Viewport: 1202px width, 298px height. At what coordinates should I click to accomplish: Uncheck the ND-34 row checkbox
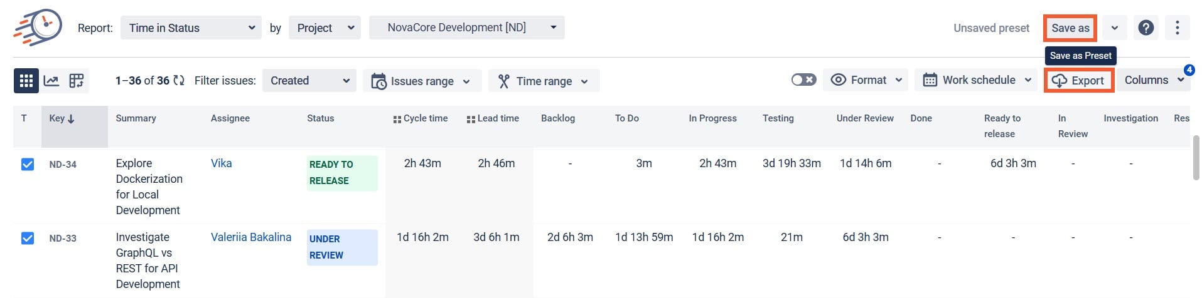(x=28, y=164)
